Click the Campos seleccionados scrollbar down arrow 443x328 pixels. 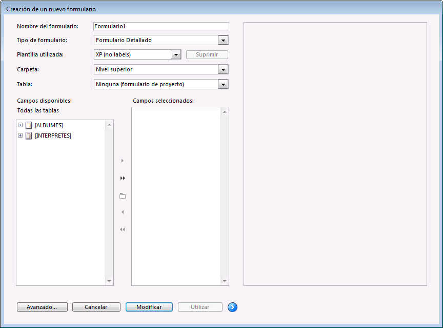coord(225,281)
